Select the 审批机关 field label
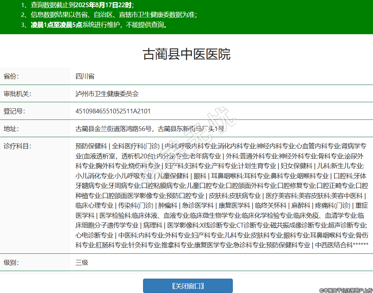This screenshot has height=293, width=373. coord(18,94)
